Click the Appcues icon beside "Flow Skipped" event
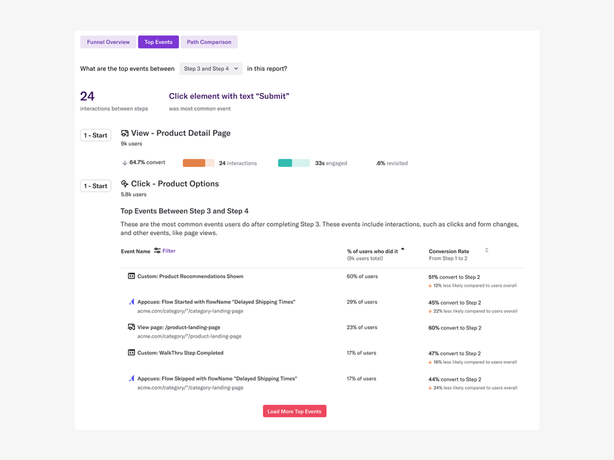This screenshot has width=614, height=460. [131, 378]
